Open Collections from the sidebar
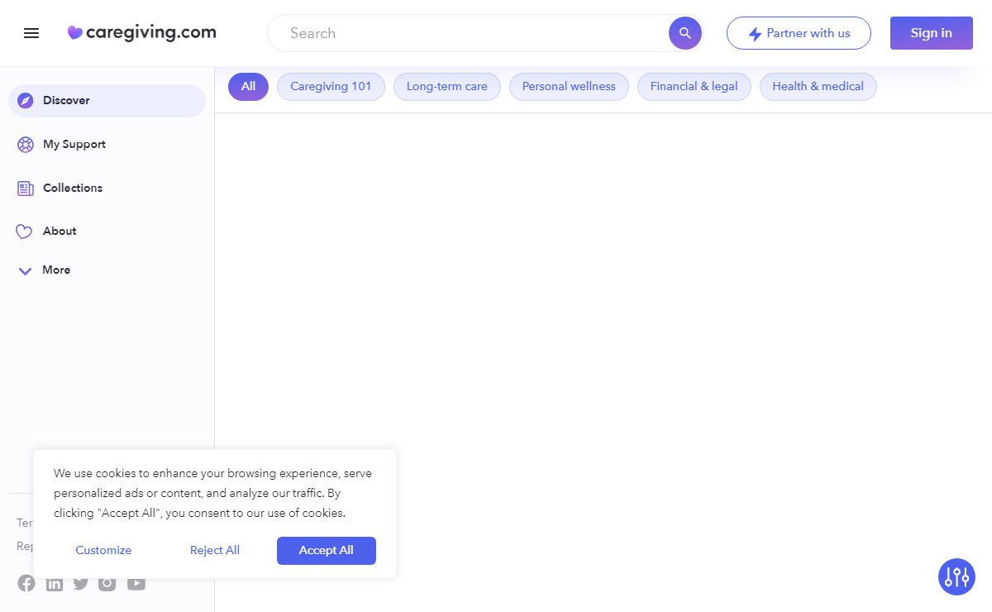The width and height of the screenshot is (992, 612). 72,189
